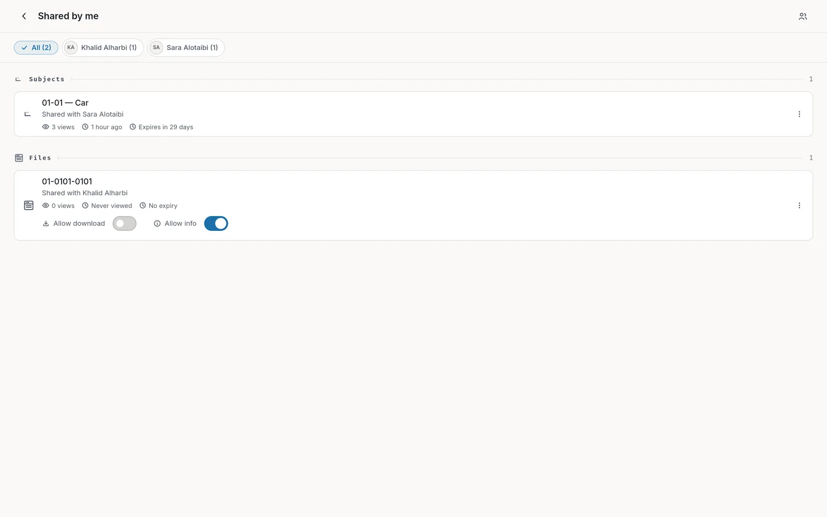Click the Never viewed label
The height and width of the screenshot is (517, 827).
111,206
